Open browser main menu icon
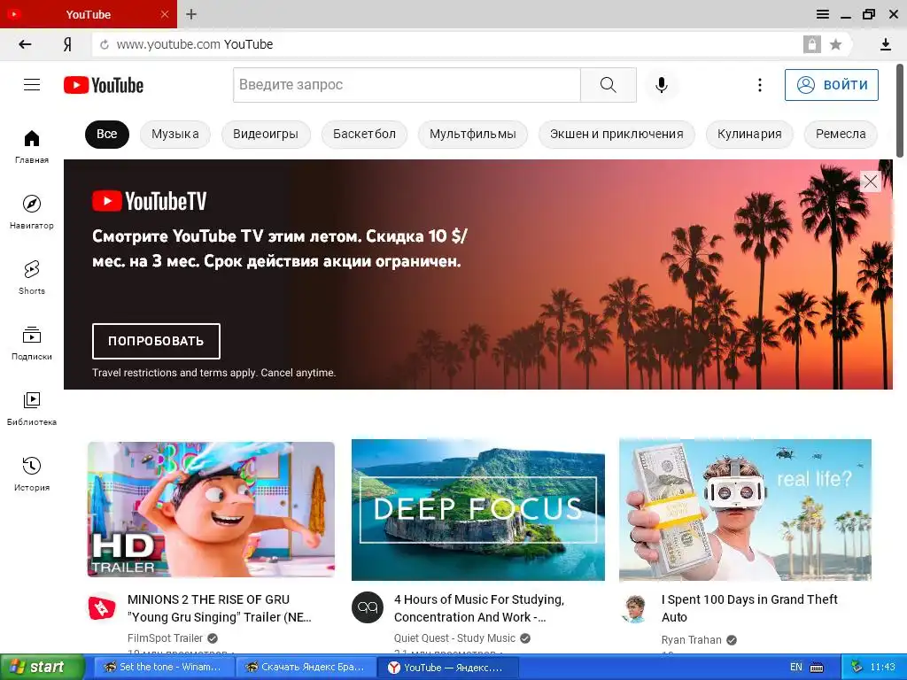The height and width of the screenshot is (680, 907). click(x=823, y=14)
